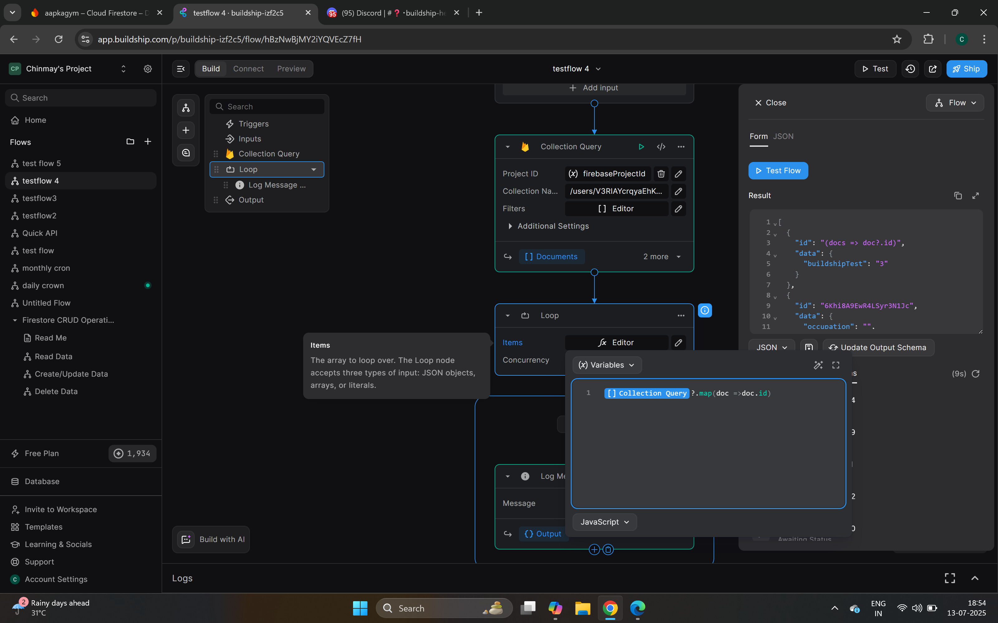The height and width of the screenshot is (623, 998).
Task: Open project settings gear icon
Action: (x=148, y=69)
